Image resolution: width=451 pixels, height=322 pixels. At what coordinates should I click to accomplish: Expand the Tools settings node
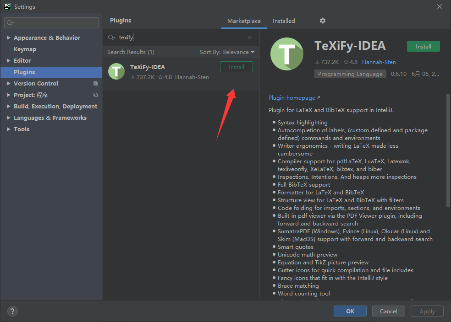click(8, 129)
